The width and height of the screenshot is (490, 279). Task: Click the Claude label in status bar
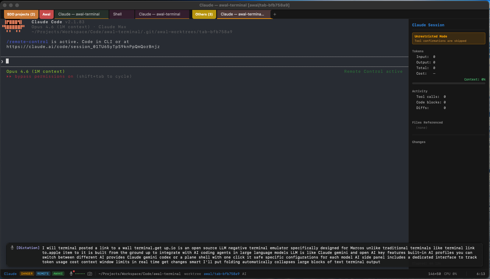[10, 274]
